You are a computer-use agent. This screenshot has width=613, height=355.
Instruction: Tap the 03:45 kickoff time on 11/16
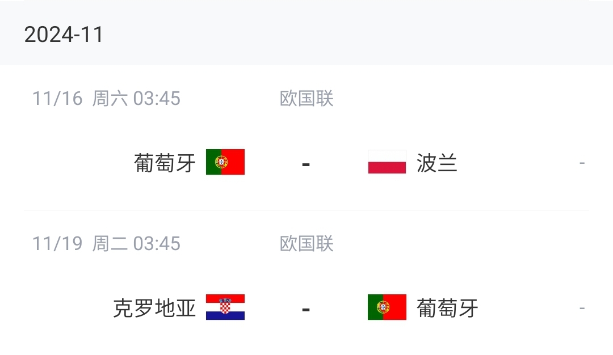pos(157,99)
